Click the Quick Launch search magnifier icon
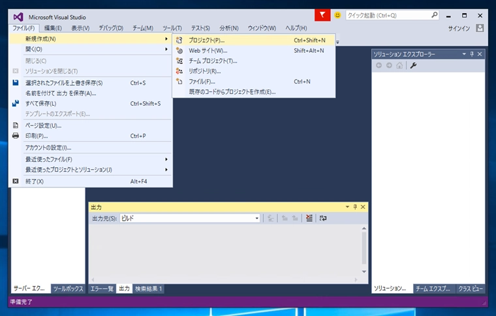Screen dimensions: 496x316 coord(434,15)
